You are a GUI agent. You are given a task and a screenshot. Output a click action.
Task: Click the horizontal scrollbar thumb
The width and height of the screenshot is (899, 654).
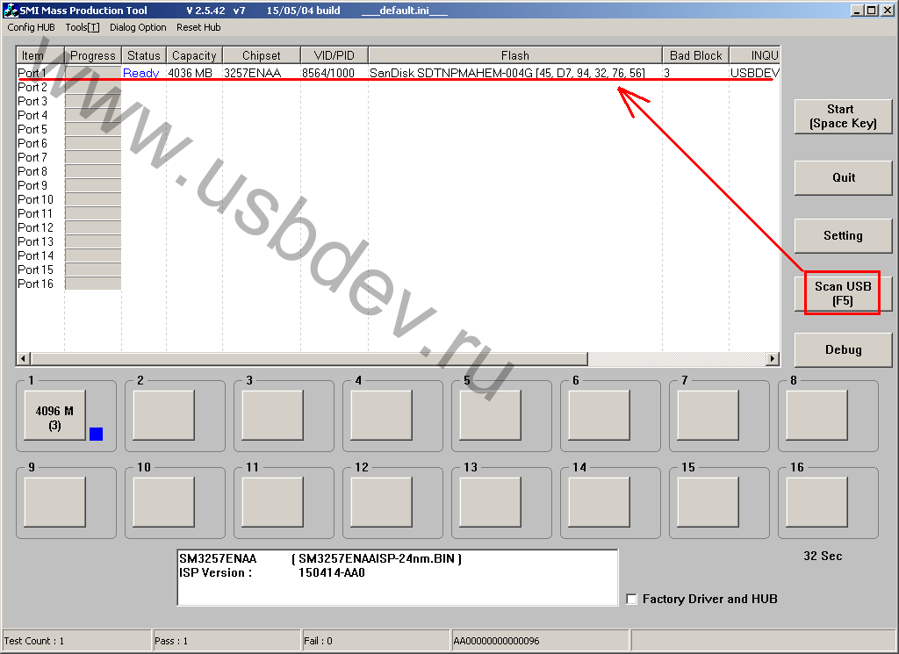tap(309, 359)
